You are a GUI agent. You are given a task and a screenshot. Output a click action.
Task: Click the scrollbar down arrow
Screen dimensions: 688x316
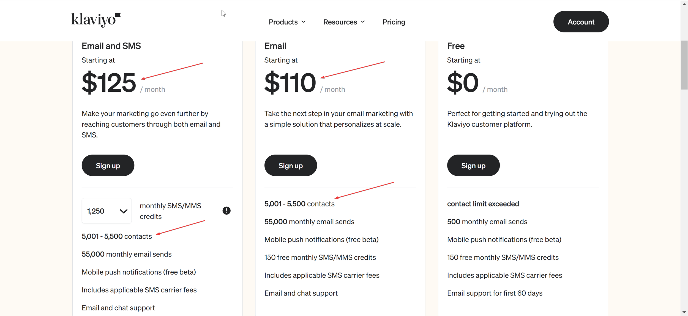(x=684, y=312)
